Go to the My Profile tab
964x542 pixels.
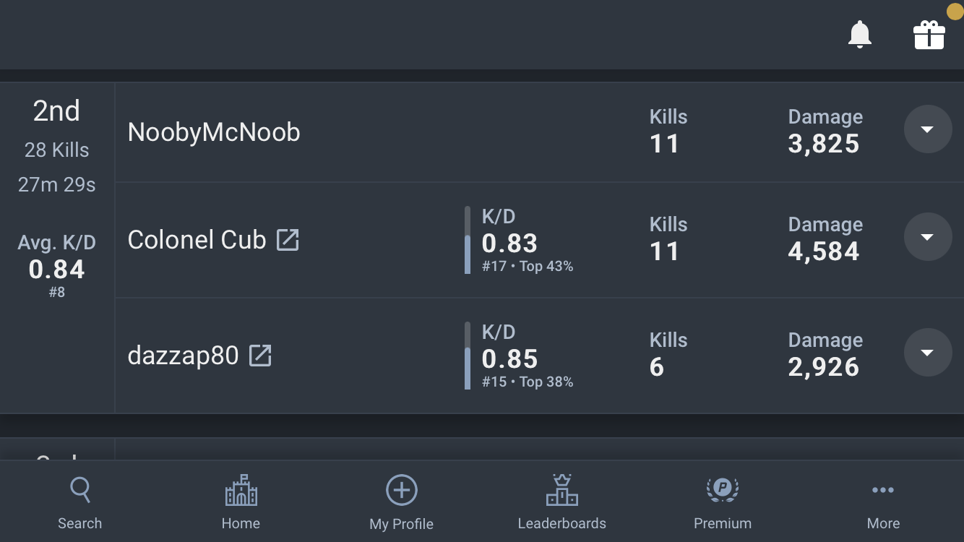401,503
